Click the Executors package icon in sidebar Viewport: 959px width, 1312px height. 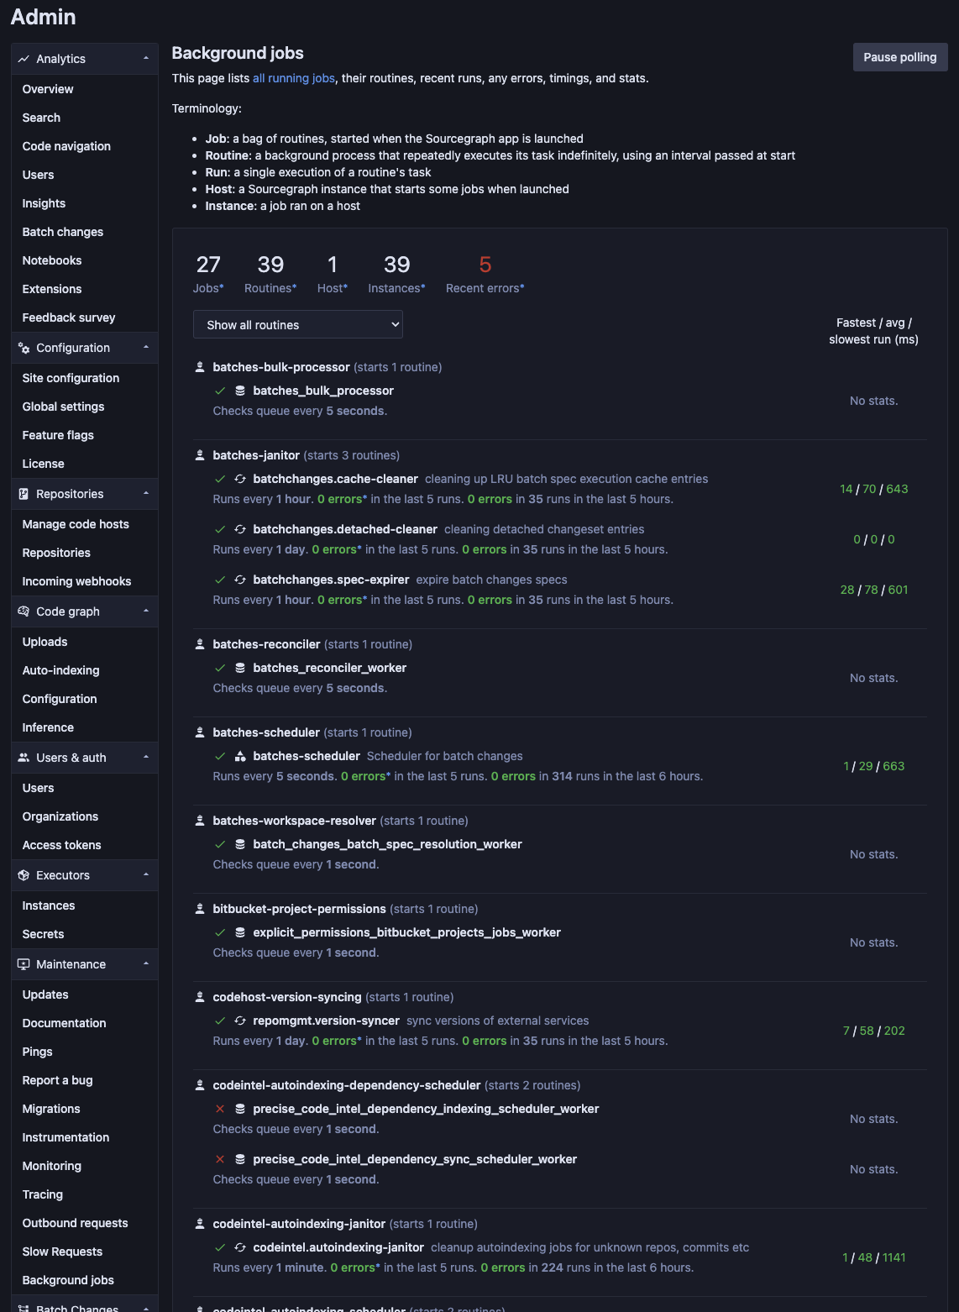coord(23,875)
